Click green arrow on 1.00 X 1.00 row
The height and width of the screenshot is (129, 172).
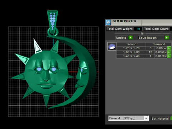pos(169,52)
